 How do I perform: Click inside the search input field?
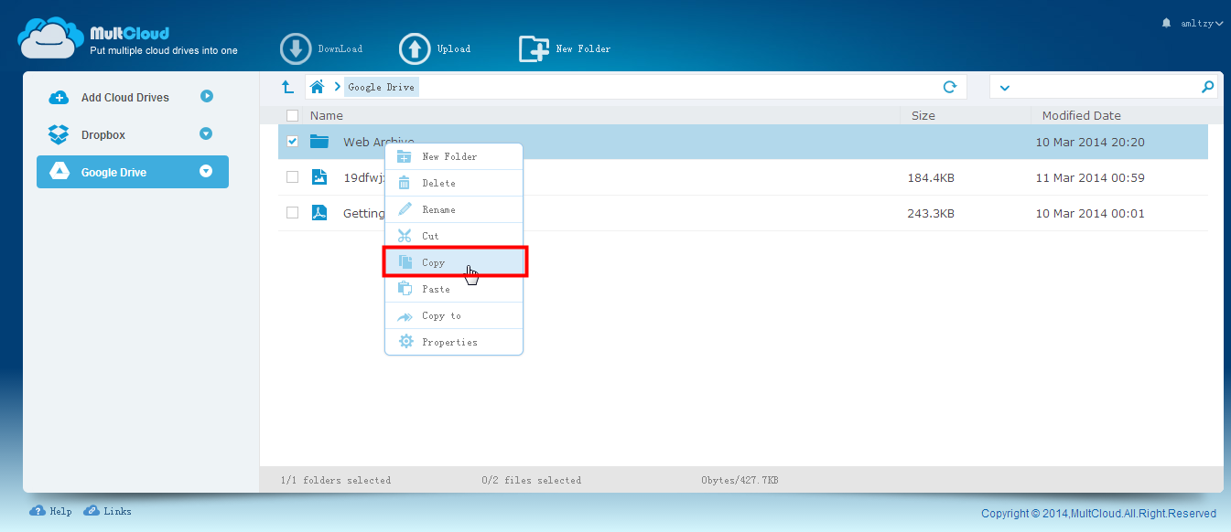click(1105, 87)
